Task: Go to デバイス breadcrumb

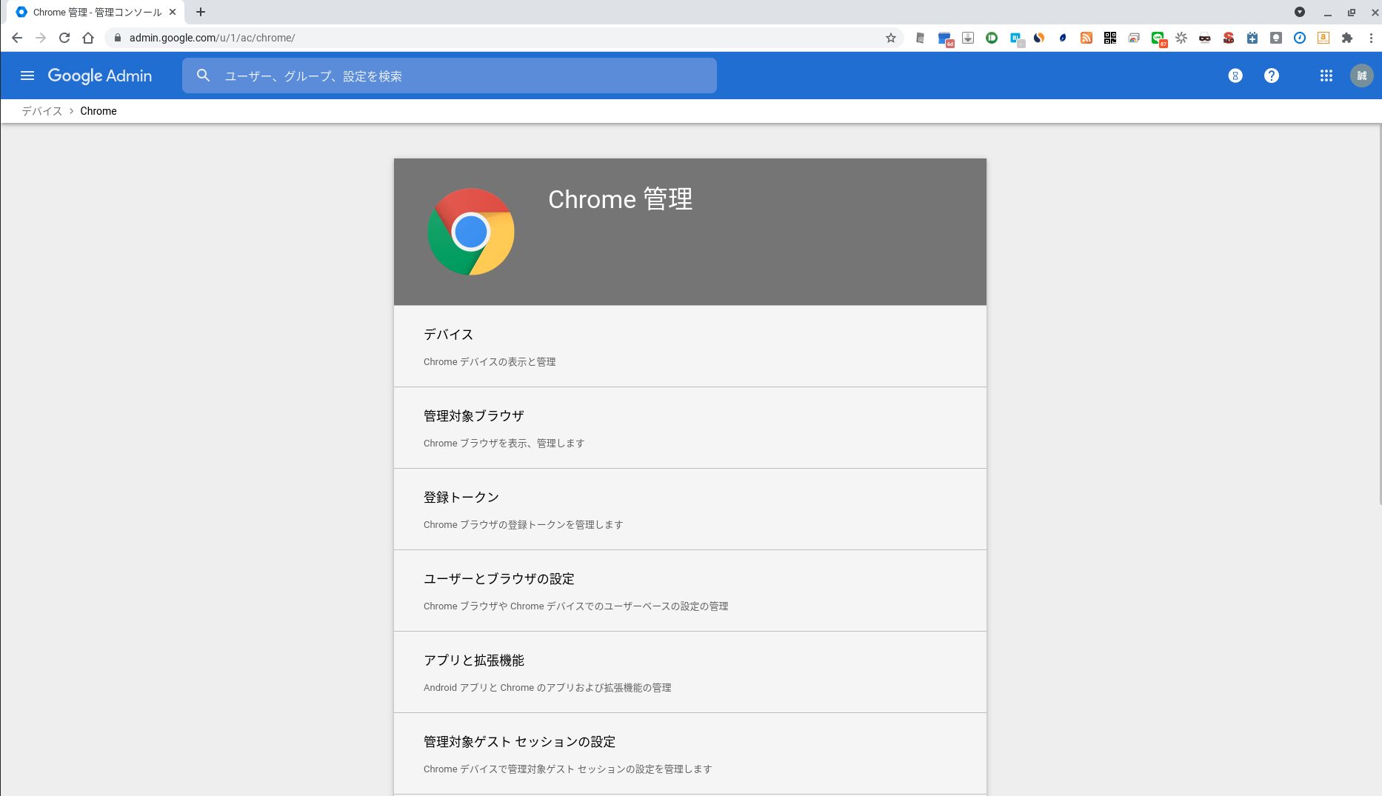Action: click(41, 111)
